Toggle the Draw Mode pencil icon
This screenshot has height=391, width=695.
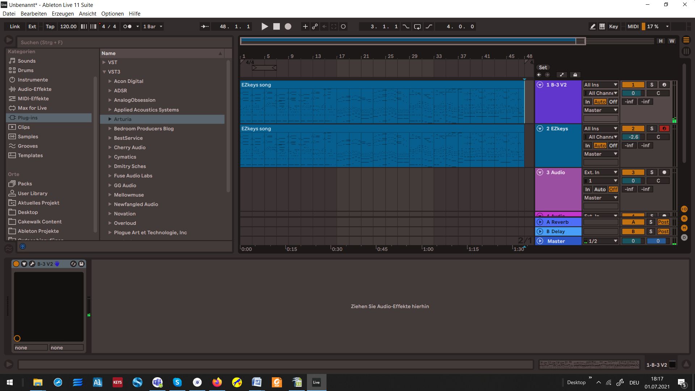point(593,26)
